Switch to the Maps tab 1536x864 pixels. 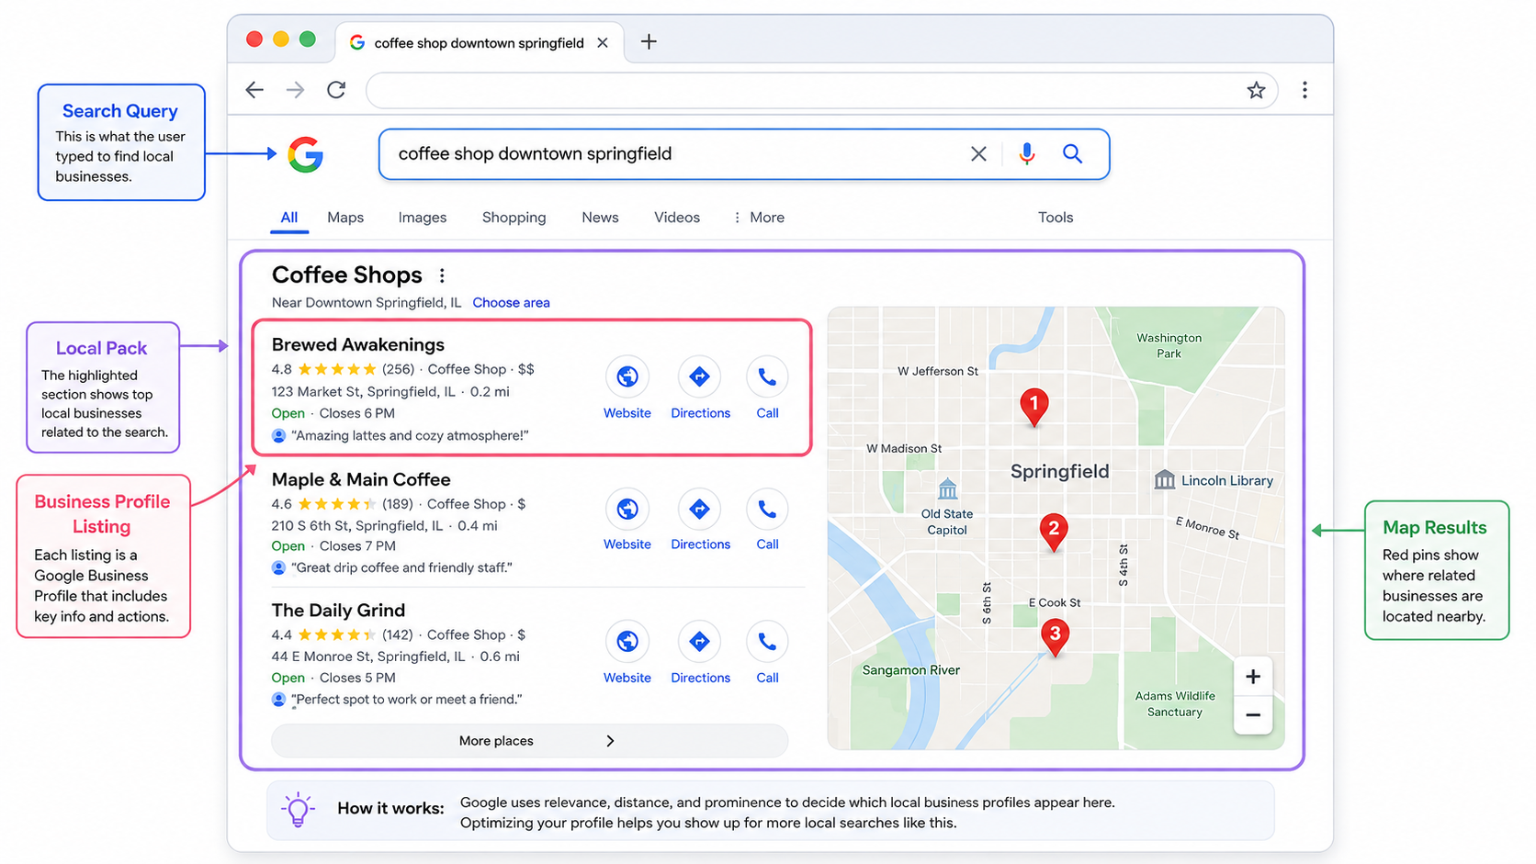coord(345,218)
